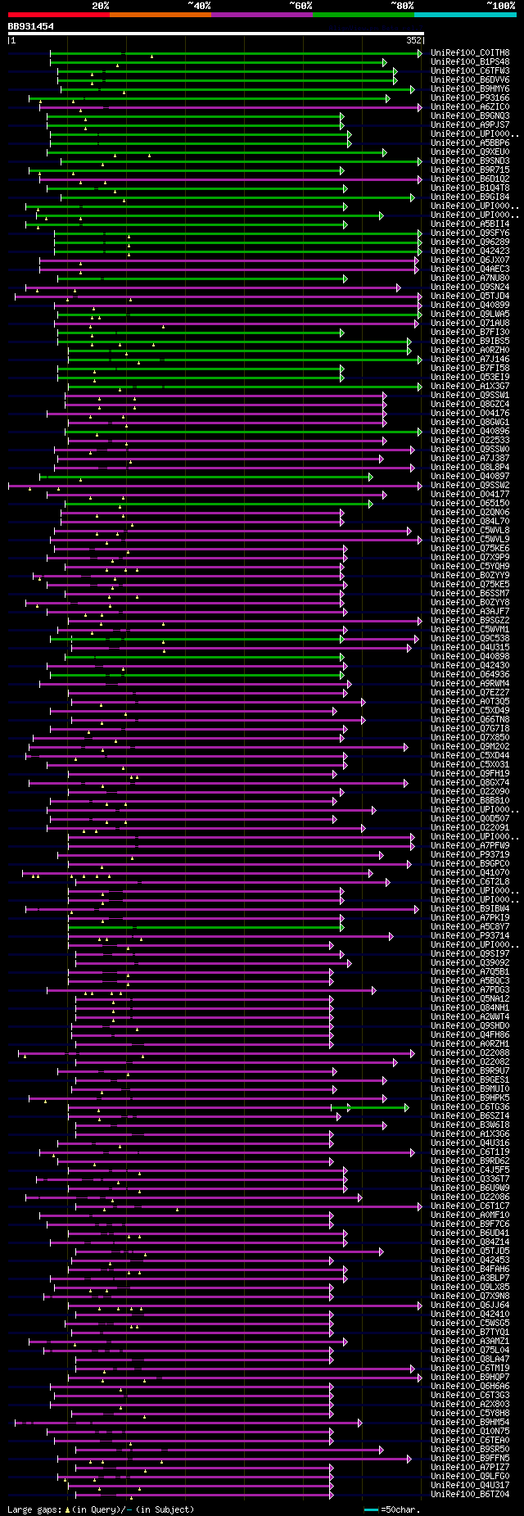The width and height of the screenshot is (524, 1516).
Task: Click the UniRef100_A2X803 label
Action: click(470, 1404)
